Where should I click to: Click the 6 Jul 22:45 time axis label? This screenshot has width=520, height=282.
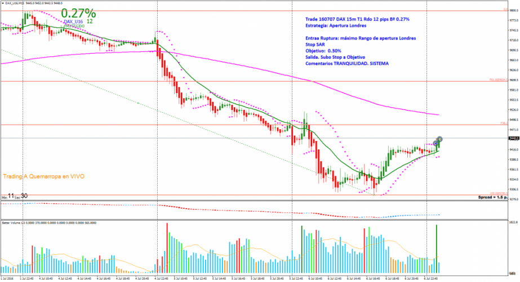click(x=432, y=279)
